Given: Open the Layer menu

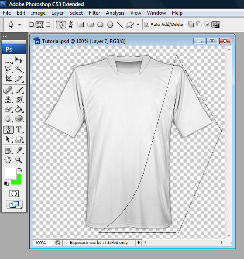Looking at the screenshot, I should click(57, 13).
